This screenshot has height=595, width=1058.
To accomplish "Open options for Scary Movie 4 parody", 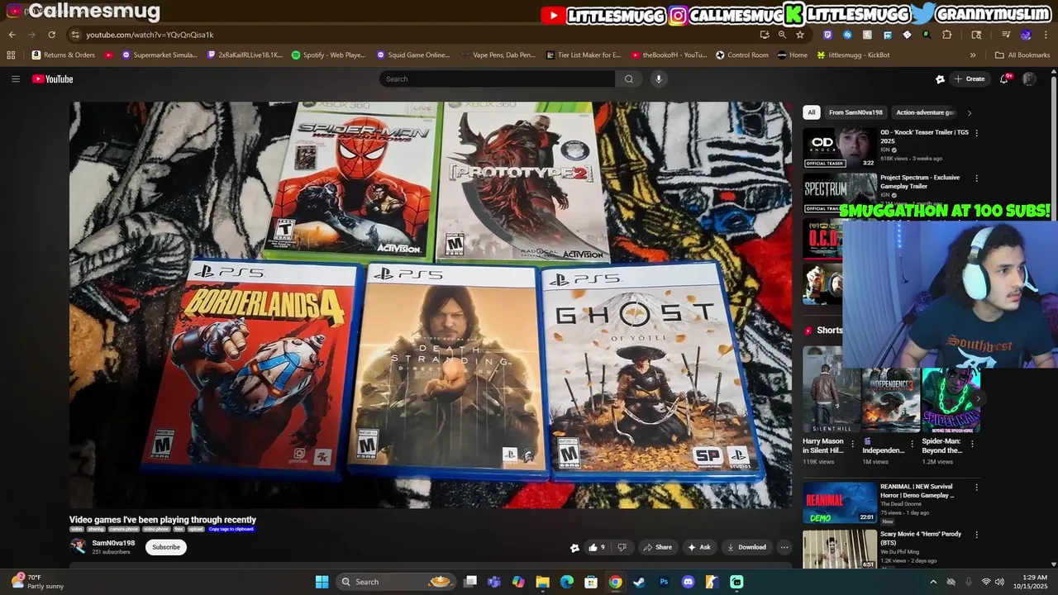I will pyautogui.click(x=976, y=536).
